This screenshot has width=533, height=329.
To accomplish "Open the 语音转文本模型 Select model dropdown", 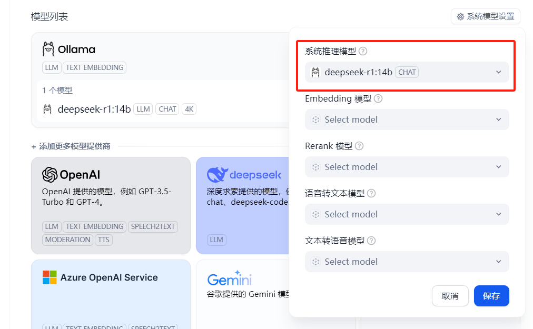I will click(407, 214).
